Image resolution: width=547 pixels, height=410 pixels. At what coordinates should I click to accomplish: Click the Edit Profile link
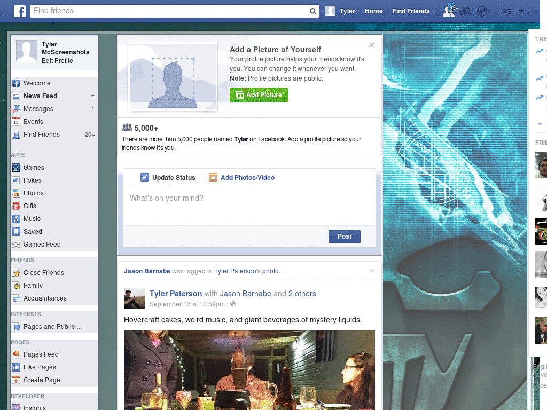coord(57,61)
